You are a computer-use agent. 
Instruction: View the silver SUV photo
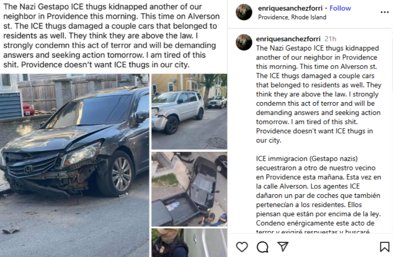click(x=189, y=111)
